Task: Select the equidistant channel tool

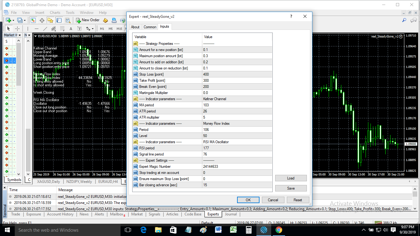Action: click(54, 29)
